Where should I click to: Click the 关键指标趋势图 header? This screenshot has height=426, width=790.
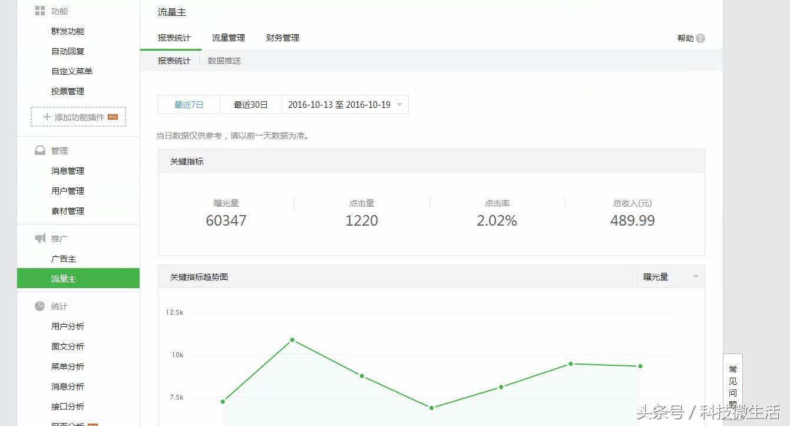click(199, 276)
